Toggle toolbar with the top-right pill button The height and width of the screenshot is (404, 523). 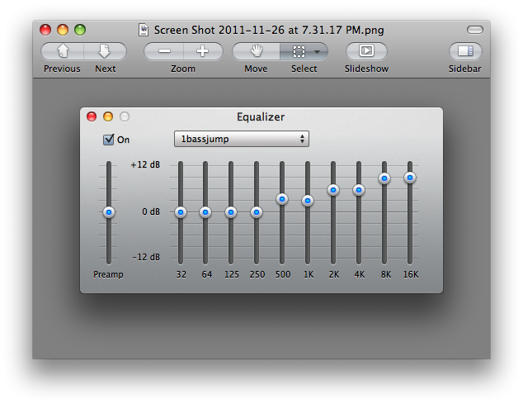tap(474, 30)
